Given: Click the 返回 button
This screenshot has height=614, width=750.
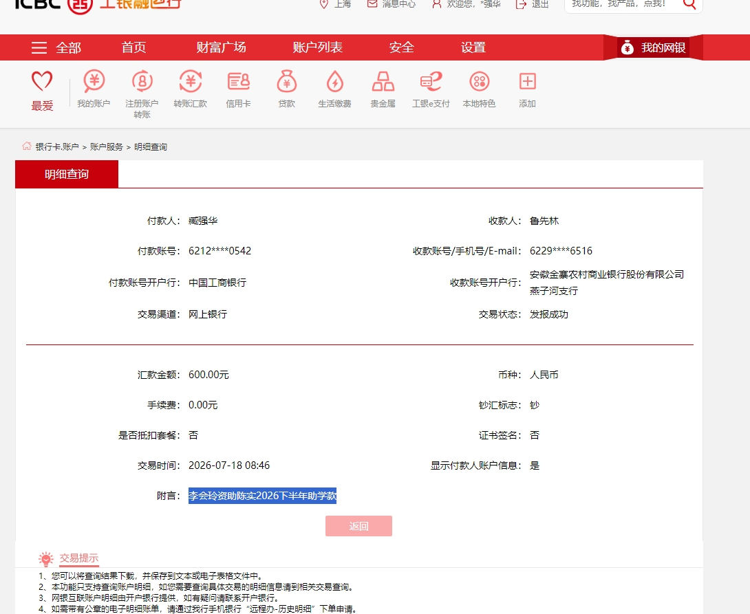Looking at the screenshot, I should pyautogui.click(x=358, y=525).
